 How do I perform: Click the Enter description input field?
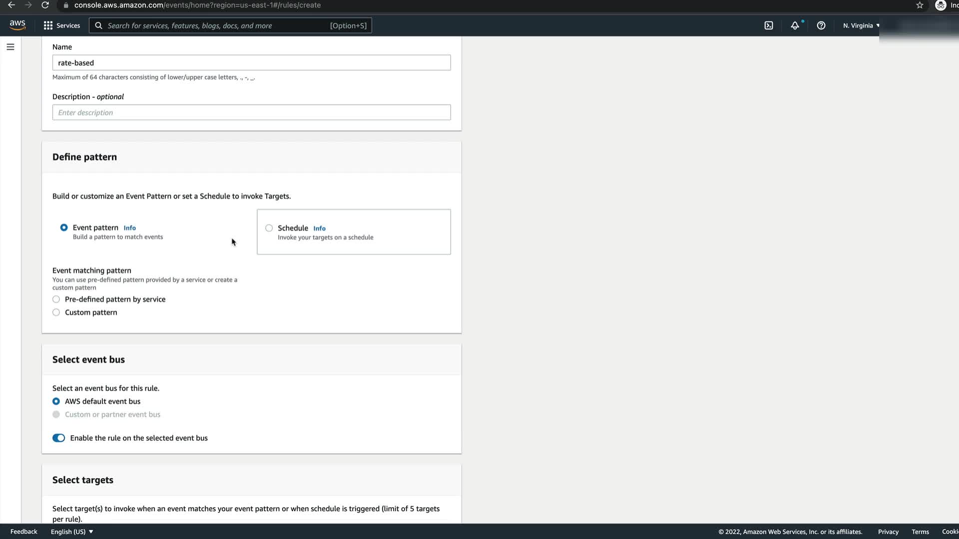pyautogui.click(x=251, y=112)
